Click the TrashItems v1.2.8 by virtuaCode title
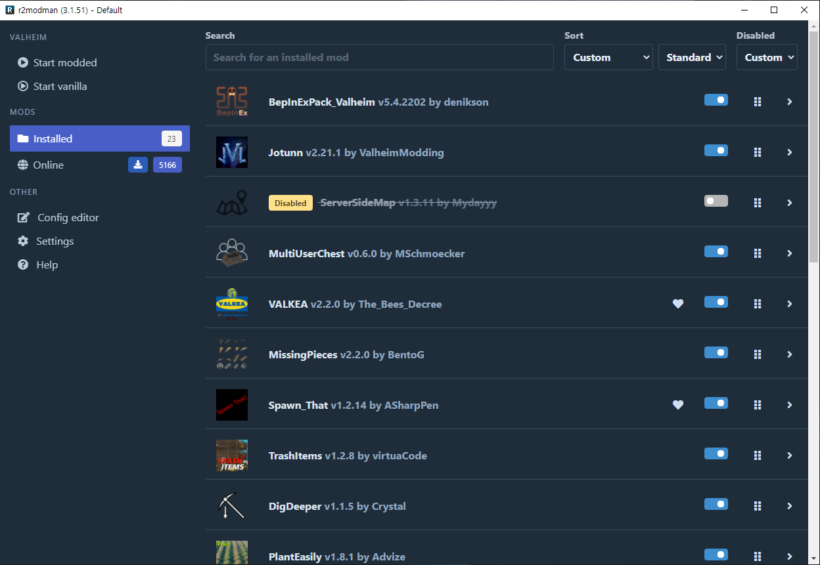The height and width of the screenshot is (565, 820). [x=348, y=455]
